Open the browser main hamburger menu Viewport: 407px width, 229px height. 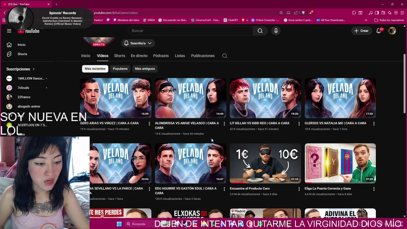point(402,13)
